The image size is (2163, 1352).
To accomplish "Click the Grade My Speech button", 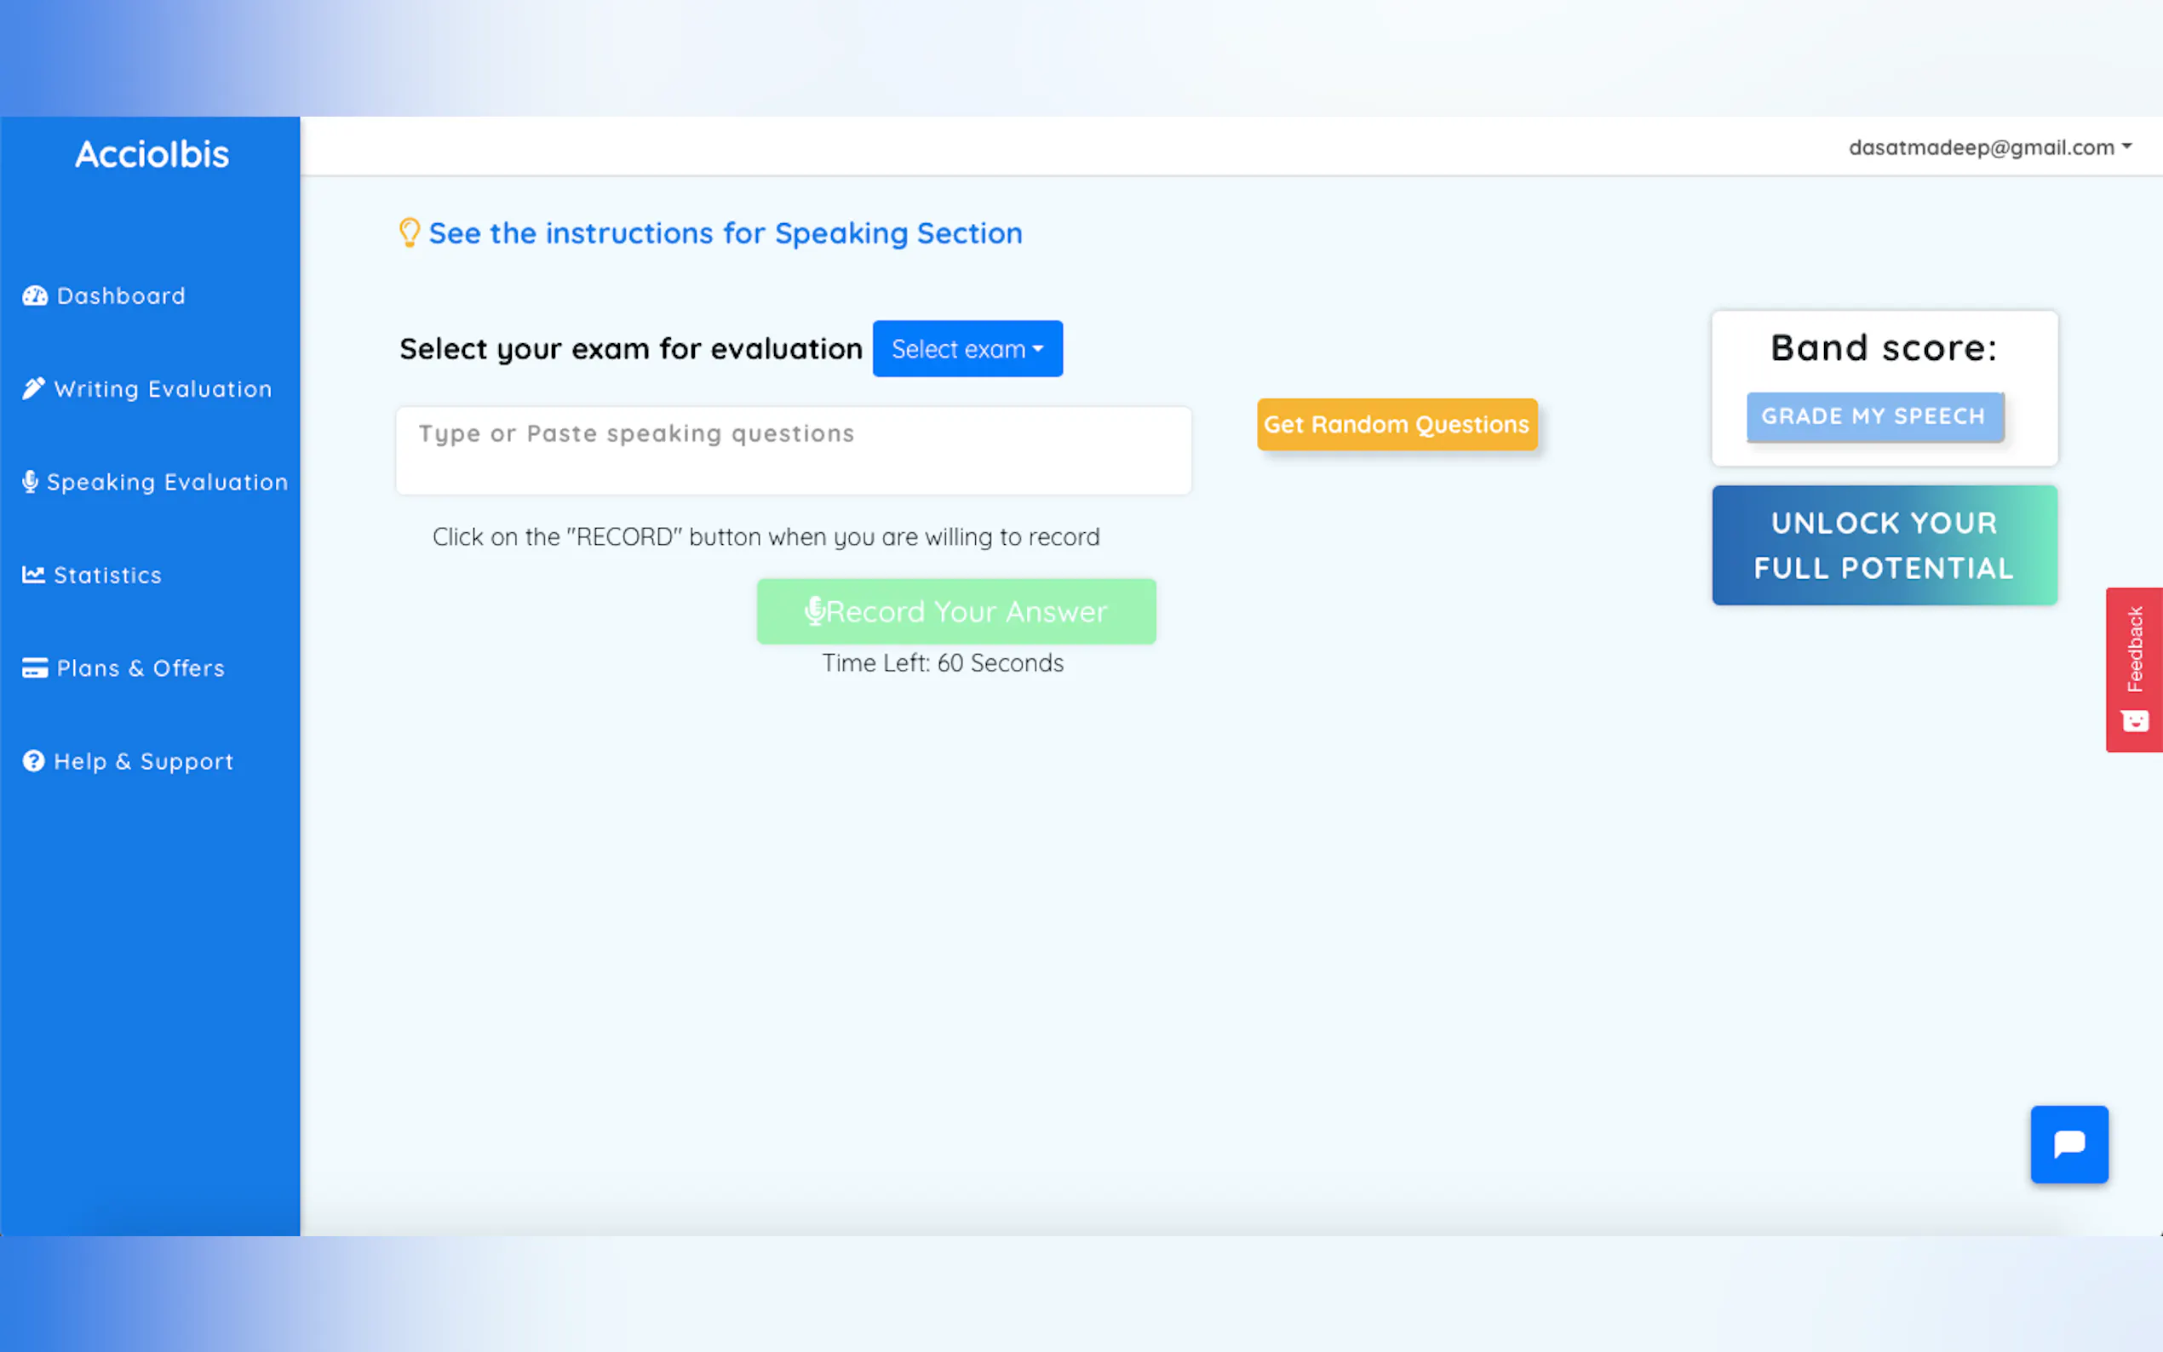I will click(1874, 416).
